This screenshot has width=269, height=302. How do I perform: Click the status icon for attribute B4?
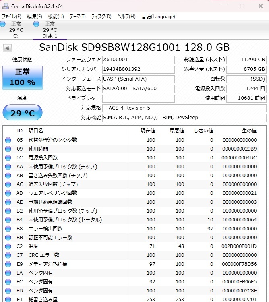point(8,220)
